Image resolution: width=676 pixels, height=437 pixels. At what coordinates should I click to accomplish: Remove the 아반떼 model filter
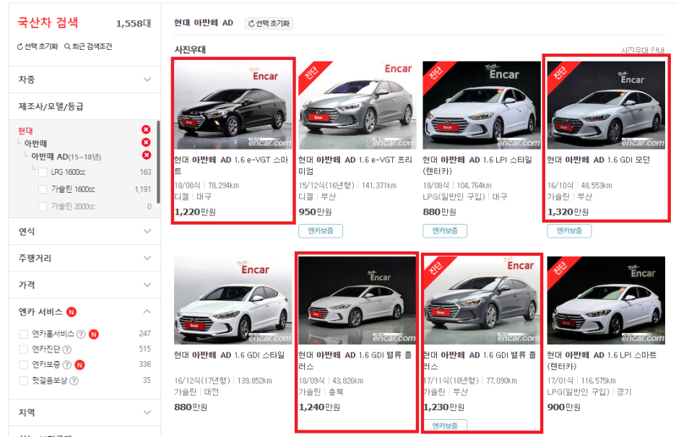(146, 142)
